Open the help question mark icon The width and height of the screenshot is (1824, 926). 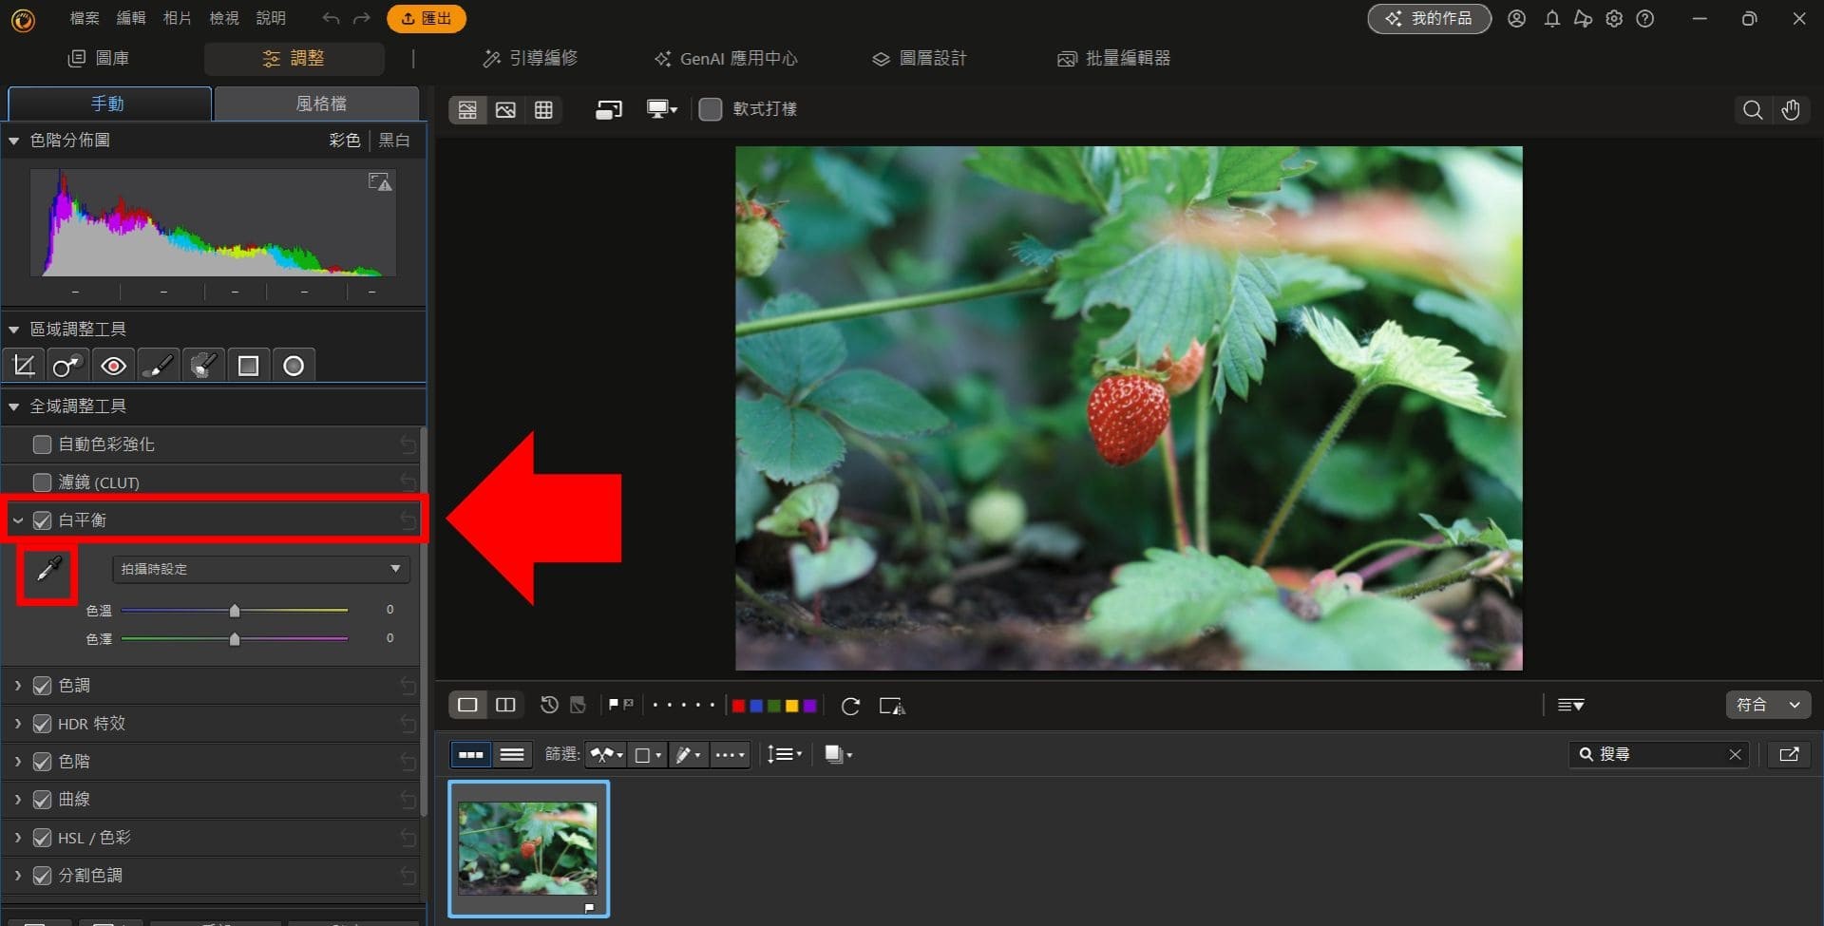click(x=1645, y=19)
